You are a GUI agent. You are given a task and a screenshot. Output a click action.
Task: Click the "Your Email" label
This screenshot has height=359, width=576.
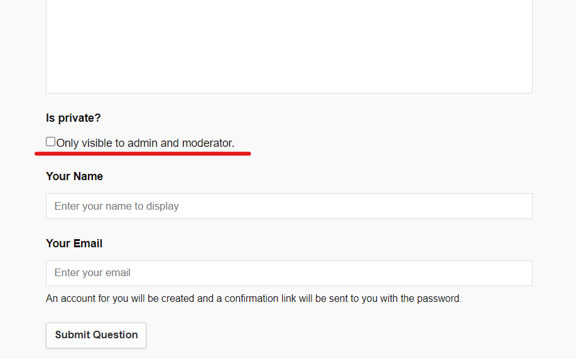74,244
